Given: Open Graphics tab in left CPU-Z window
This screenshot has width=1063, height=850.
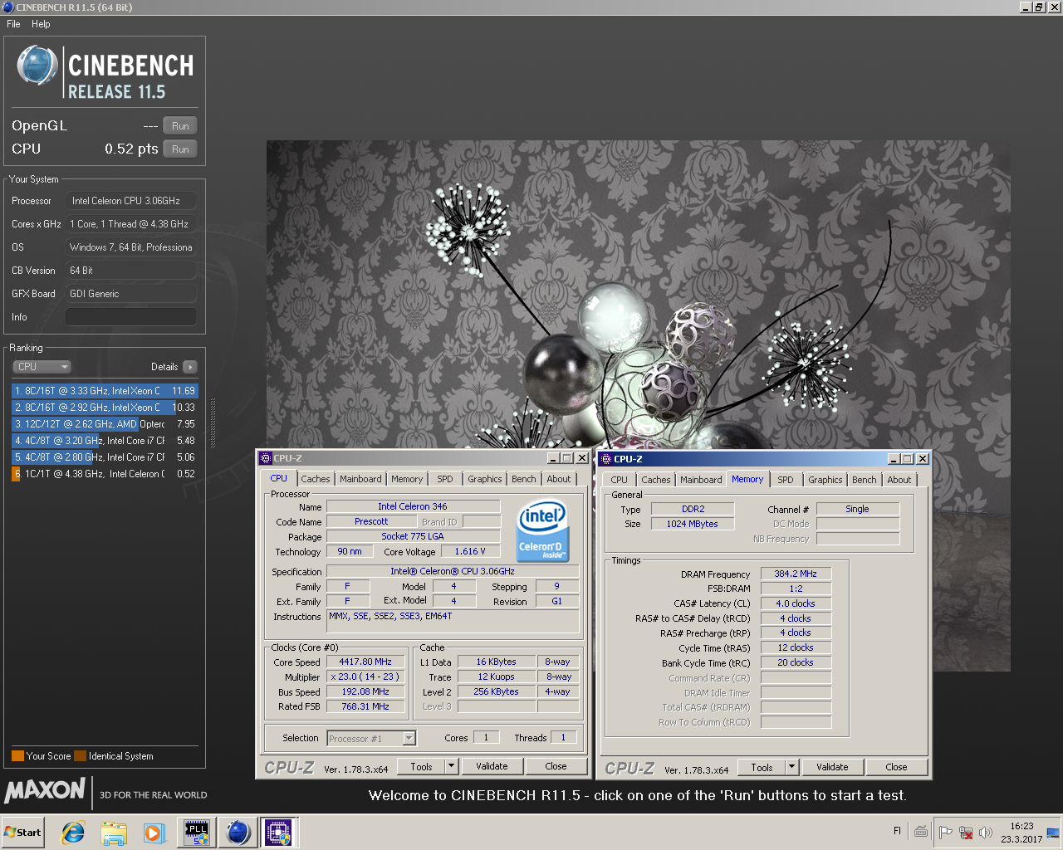Looking at the screenshot, I should pos(485,479).
